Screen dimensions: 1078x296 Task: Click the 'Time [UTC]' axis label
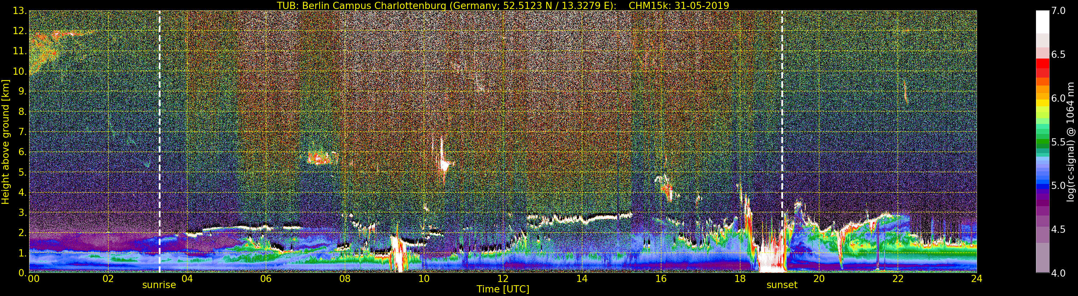tap(503, 289)
